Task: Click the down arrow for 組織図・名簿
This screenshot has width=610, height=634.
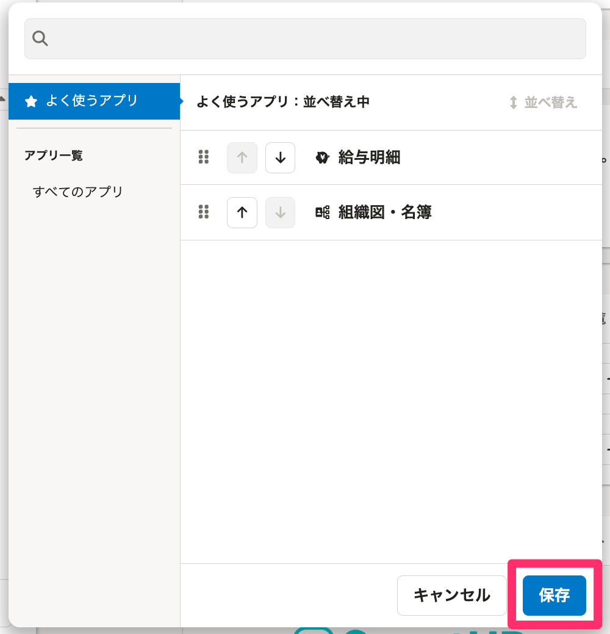Action: point(280,212)
